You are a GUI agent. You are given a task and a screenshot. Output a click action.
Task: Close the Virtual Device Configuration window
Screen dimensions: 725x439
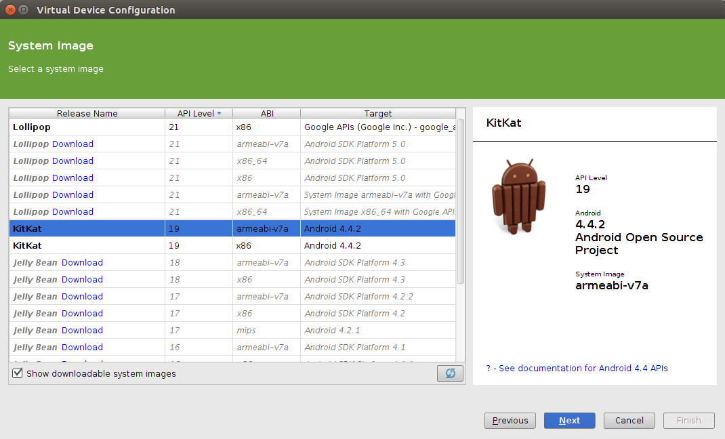10,9
